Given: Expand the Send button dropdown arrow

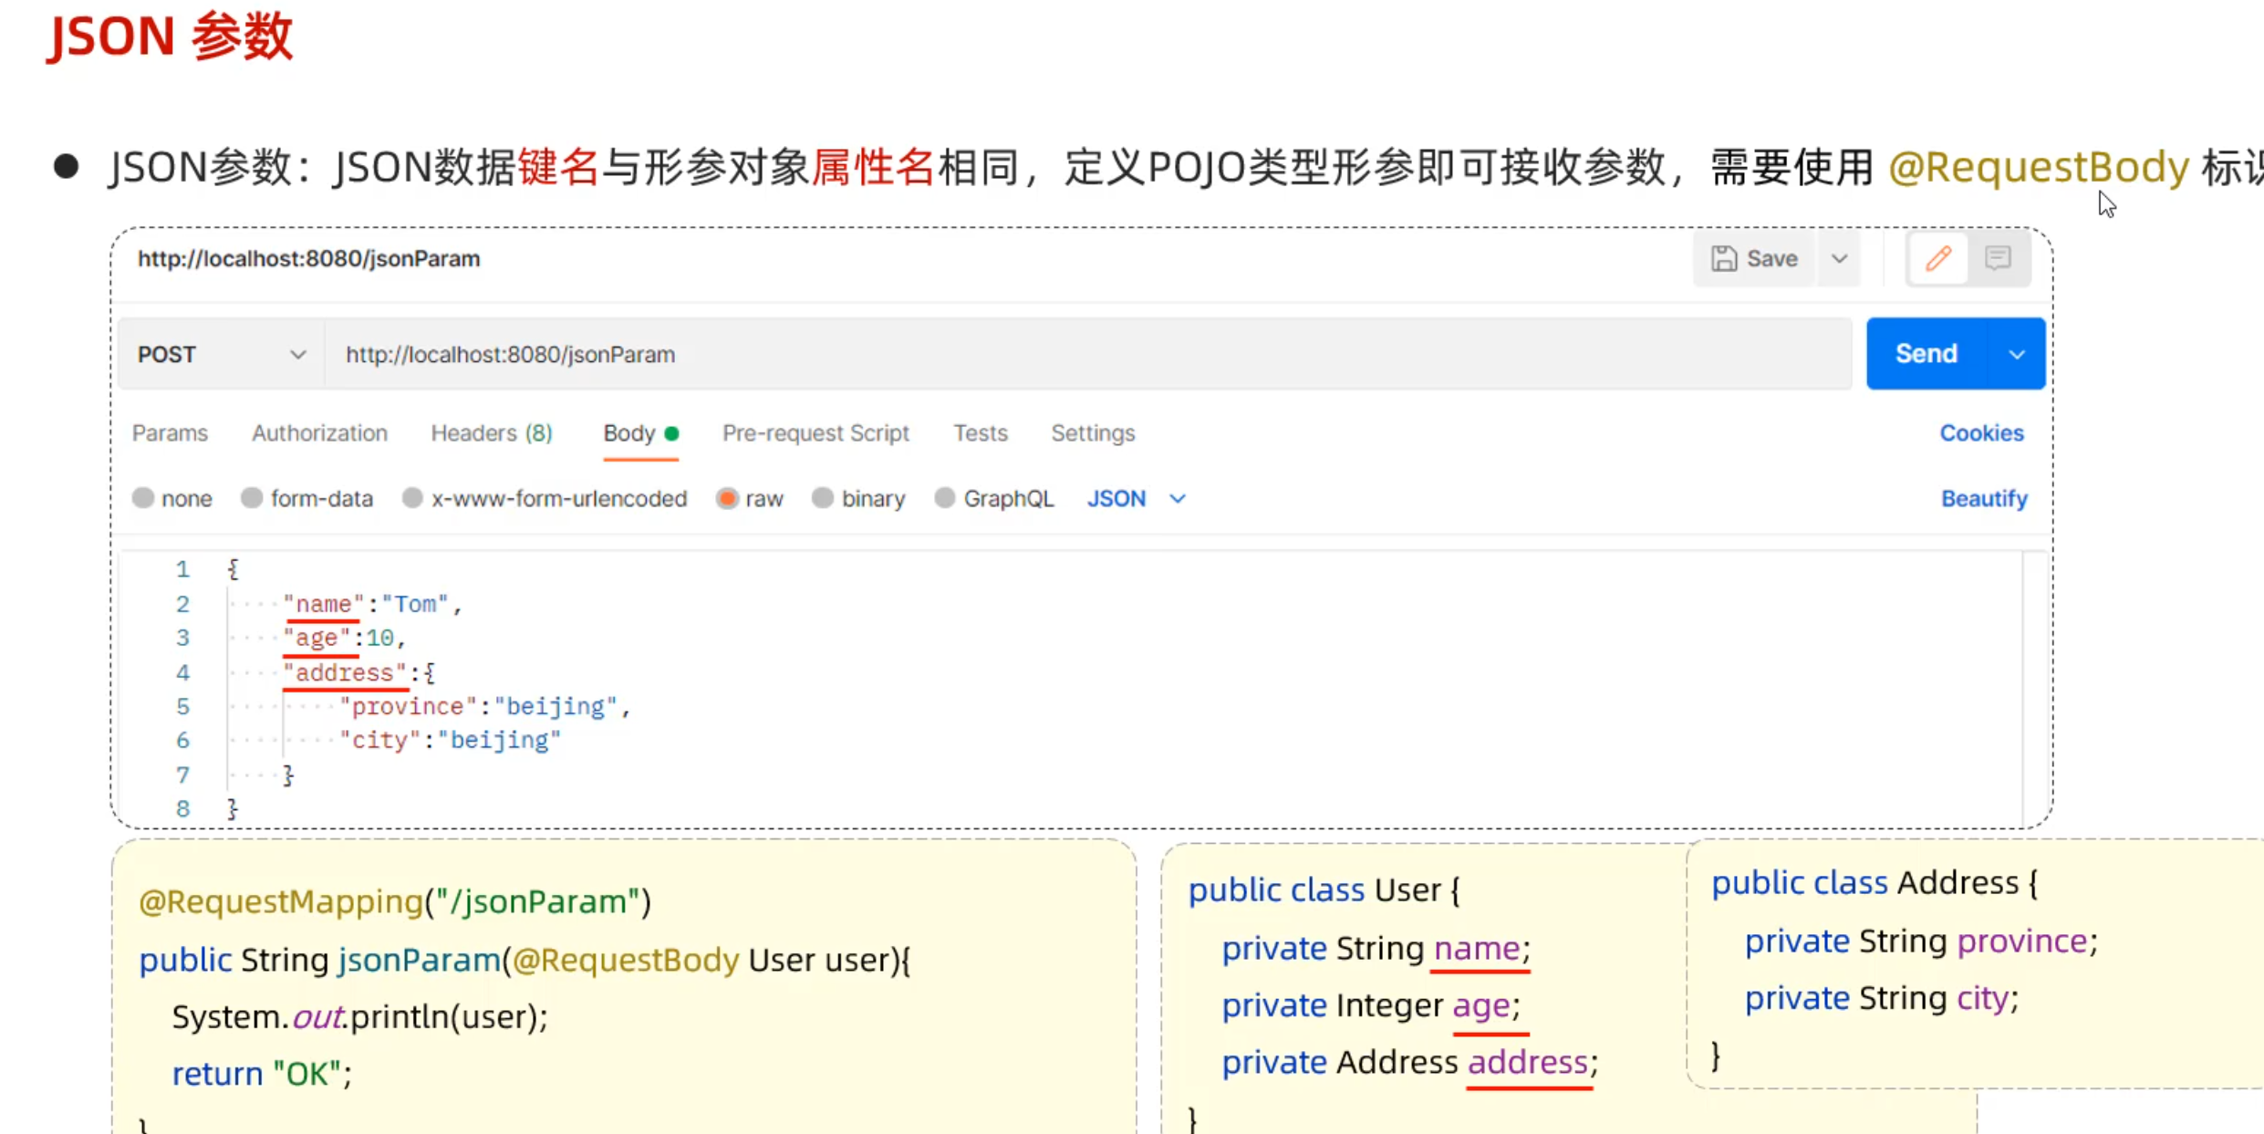Looking at the screenshot, I should 2017,354.
